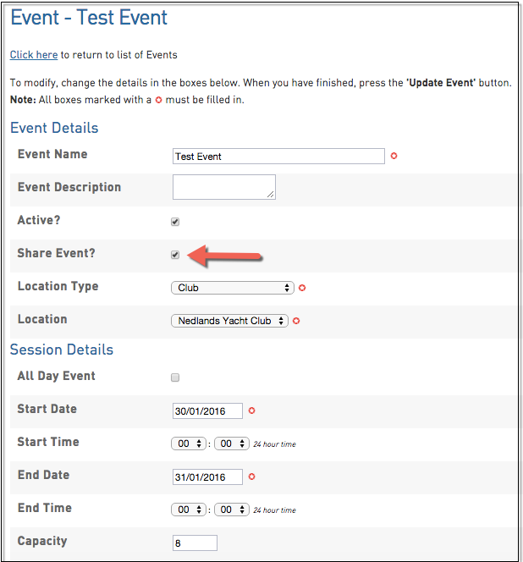Click the red arrow pointing at Share Event
The width and height of the screenshot is (523, 562).
pos(226,254)
